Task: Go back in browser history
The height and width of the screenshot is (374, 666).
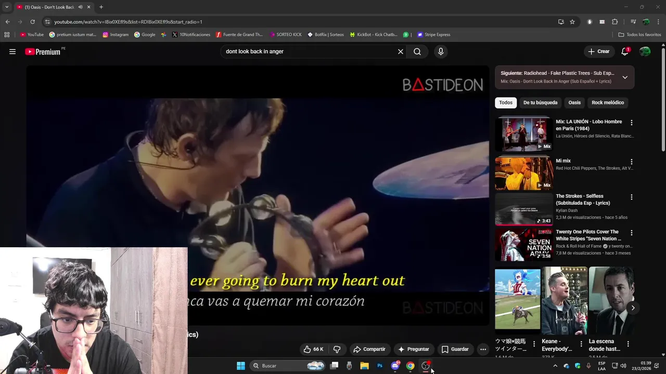Action: (x=7, y=22)
